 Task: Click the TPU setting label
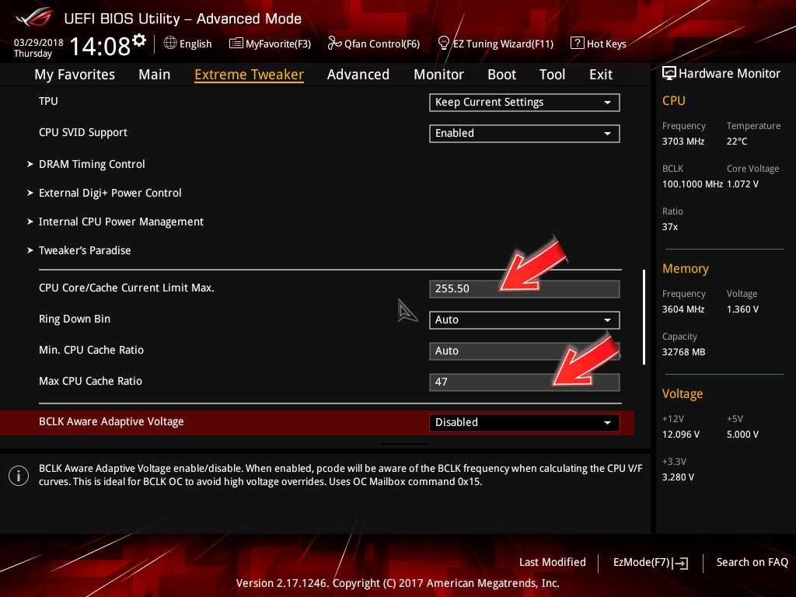click(x=48, y=101)
